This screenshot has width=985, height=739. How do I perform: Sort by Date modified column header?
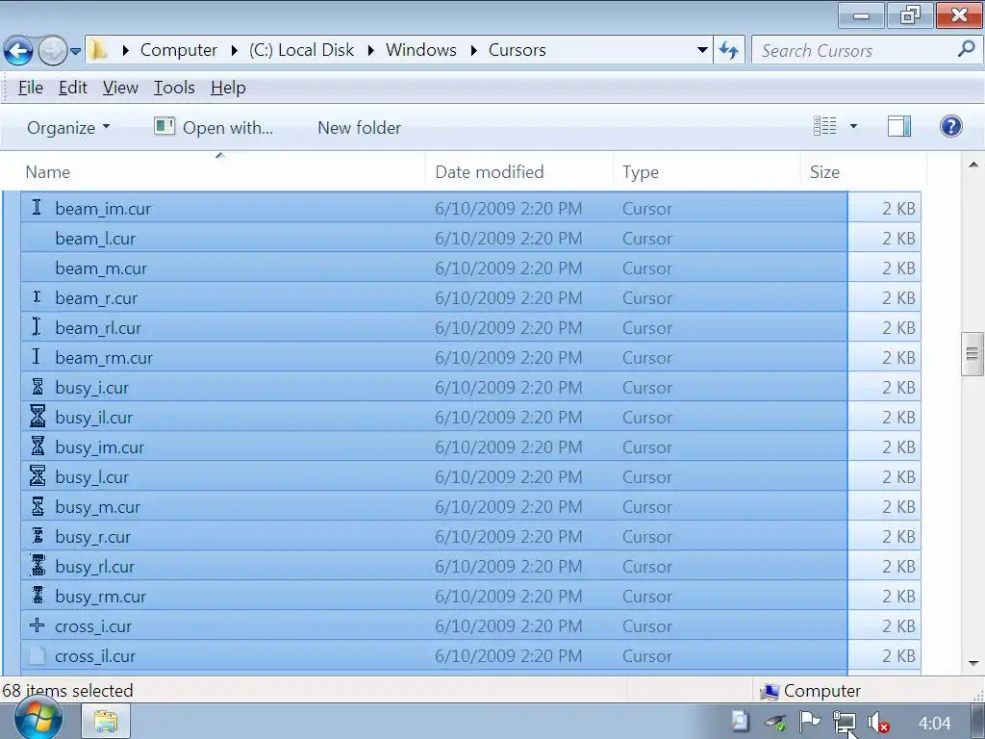(518, 172)
